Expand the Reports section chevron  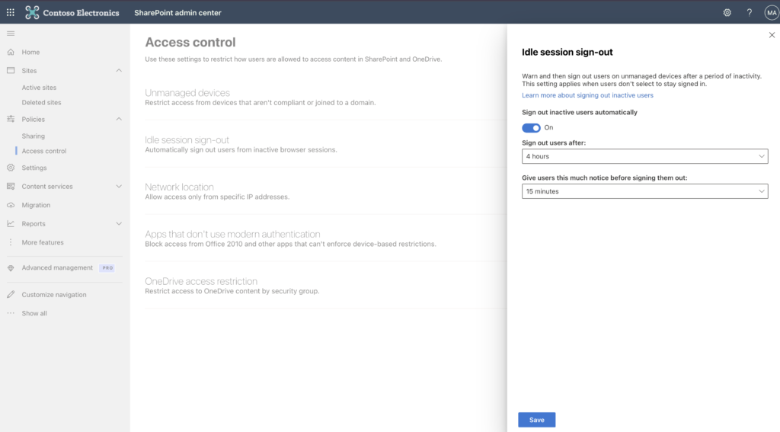pos(119,224)
